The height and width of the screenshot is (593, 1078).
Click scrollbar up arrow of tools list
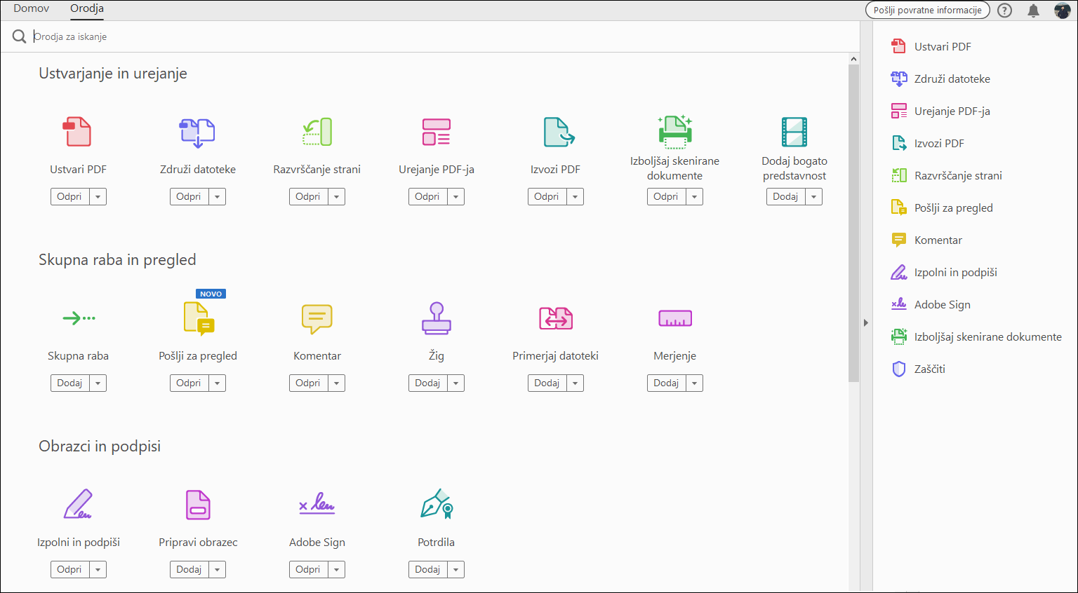point(853,59)
